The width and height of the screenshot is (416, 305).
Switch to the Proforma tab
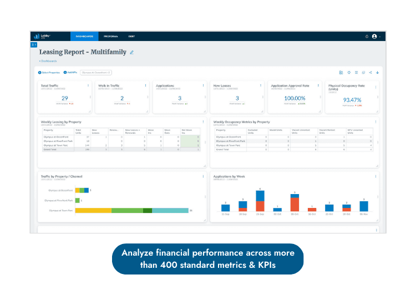(110, 37)
